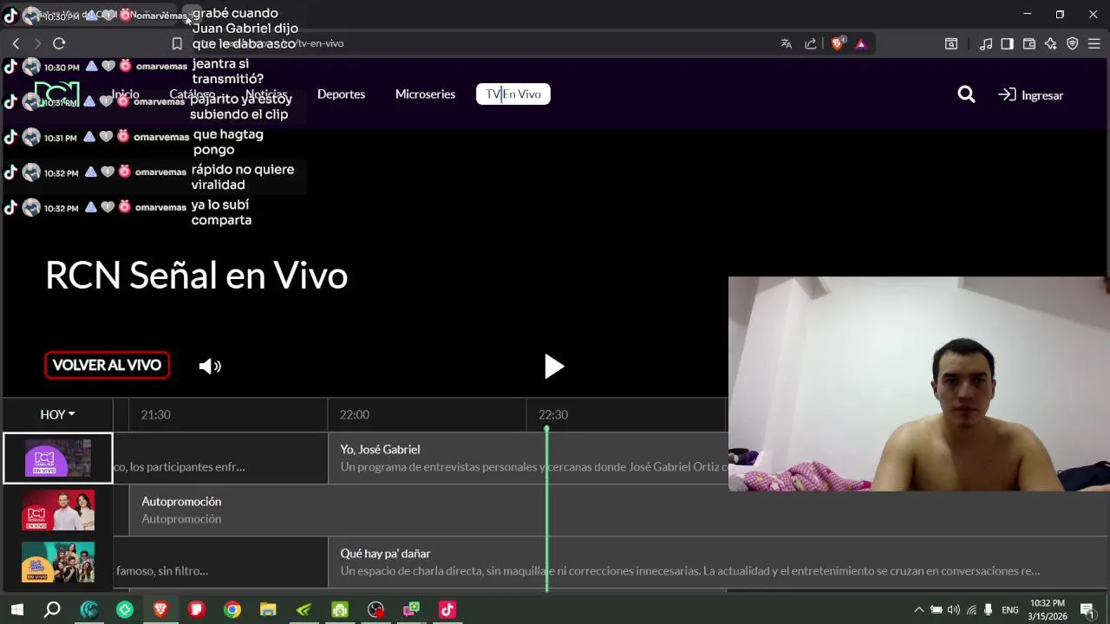
Task: Click VOLVER AL VIVO button
Action: [108, 365]
